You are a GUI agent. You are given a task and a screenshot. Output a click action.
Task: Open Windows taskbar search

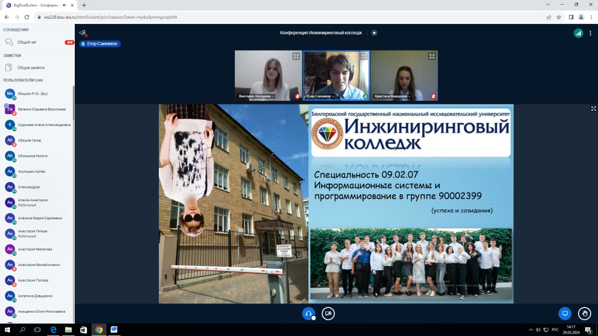[x=22, y=330]
